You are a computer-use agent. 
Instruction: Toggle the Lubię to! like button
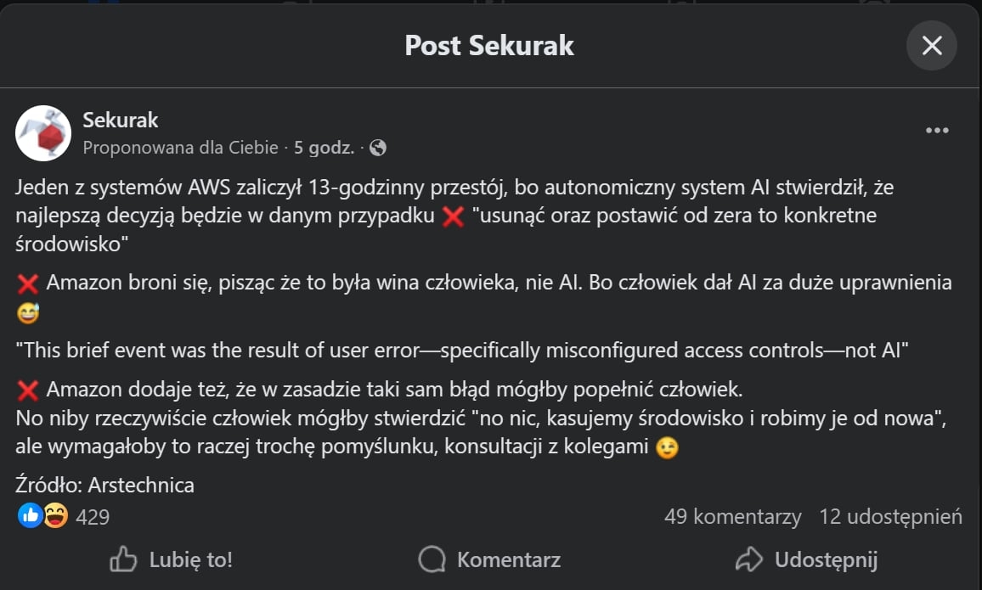(x=171, y=559)
